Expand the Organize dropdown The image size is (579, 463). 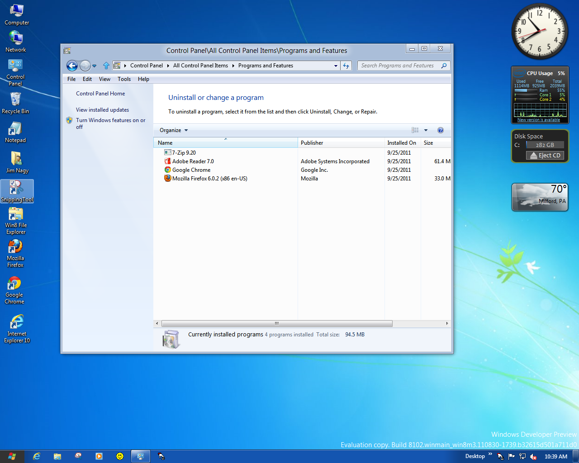(x=174, y=130)
